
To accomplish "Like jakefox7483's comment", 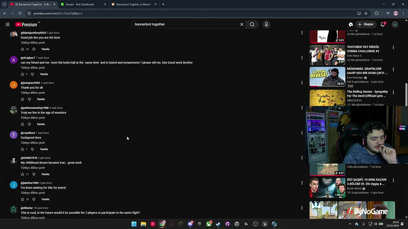I will tap(22, 199).
